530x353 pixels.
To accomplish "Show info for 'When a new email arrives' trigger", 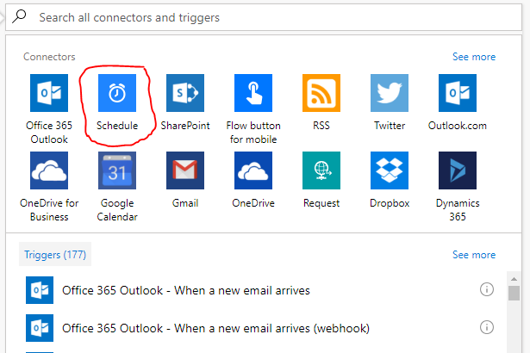I will click(487, 289).
